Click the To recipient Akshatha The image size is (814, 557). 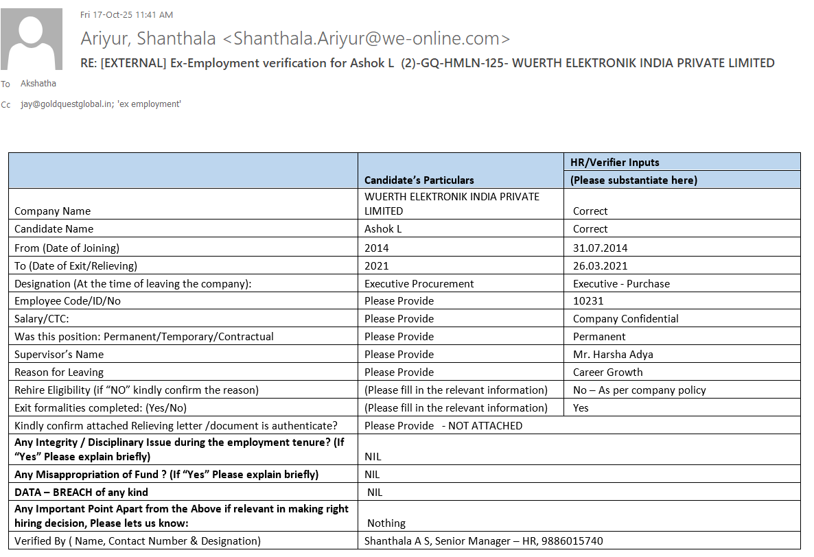[x=38, y=84]
